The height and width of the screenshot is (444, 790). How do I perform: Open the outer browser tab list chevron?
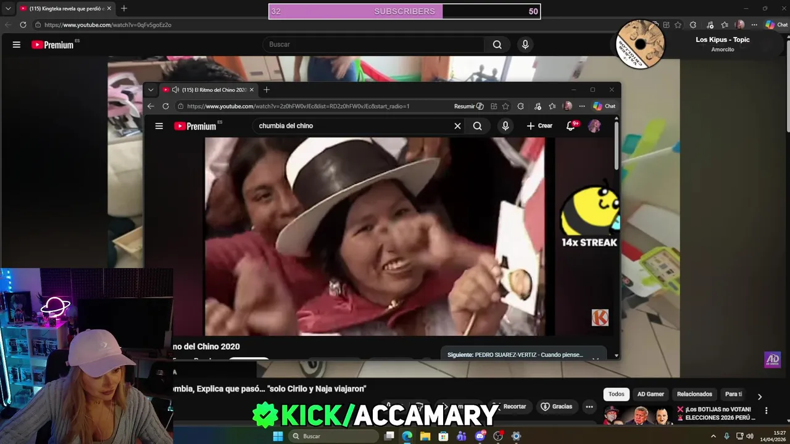click(x=8, y=9)
